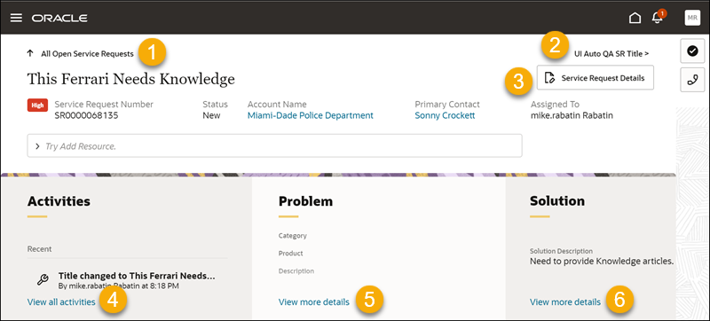Click the Oracle logo
Viewport: 710px width, 321px height.
click(x=59, y=18)
